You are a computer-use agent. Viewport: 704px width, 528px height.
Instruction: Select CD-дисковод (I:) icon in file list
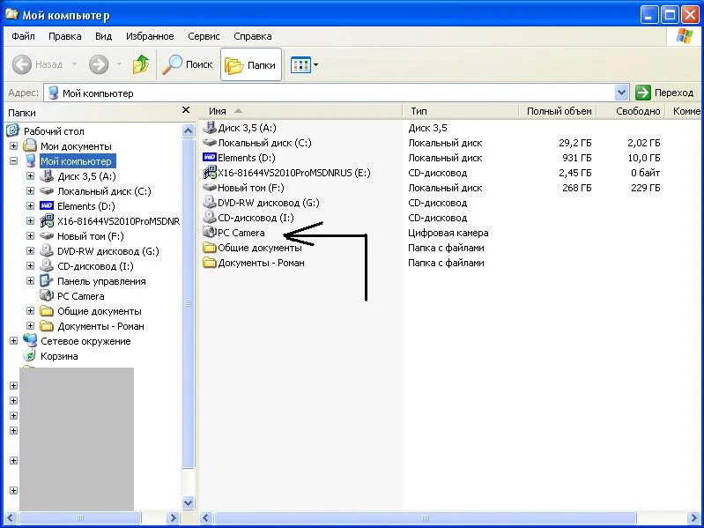(x=209, y=218)
